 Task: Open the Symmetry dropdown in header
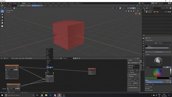pyautogui.click(x=160, y=5)
